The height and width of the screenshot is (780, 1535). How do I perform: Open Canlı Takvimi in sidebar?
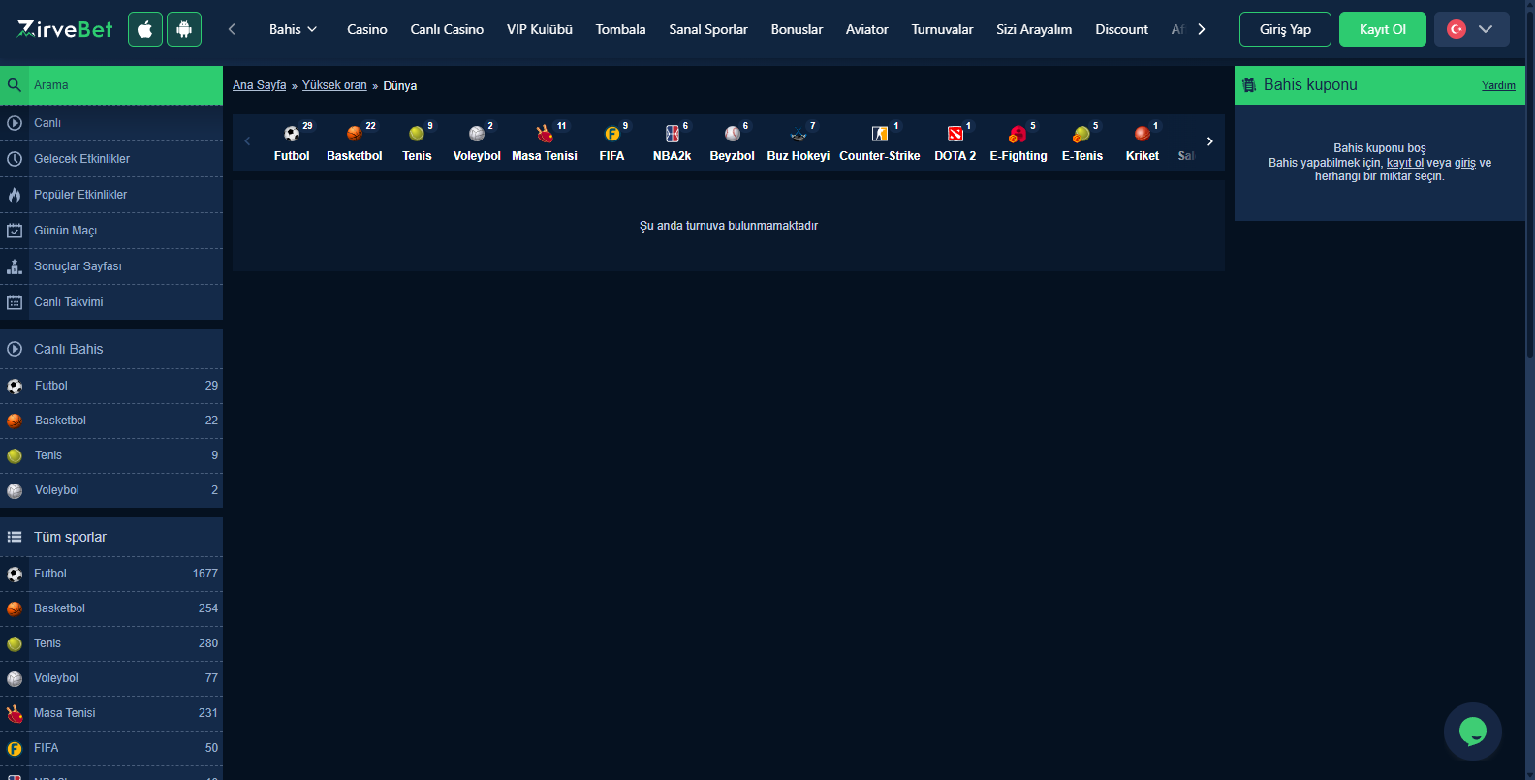click(111, 302)
